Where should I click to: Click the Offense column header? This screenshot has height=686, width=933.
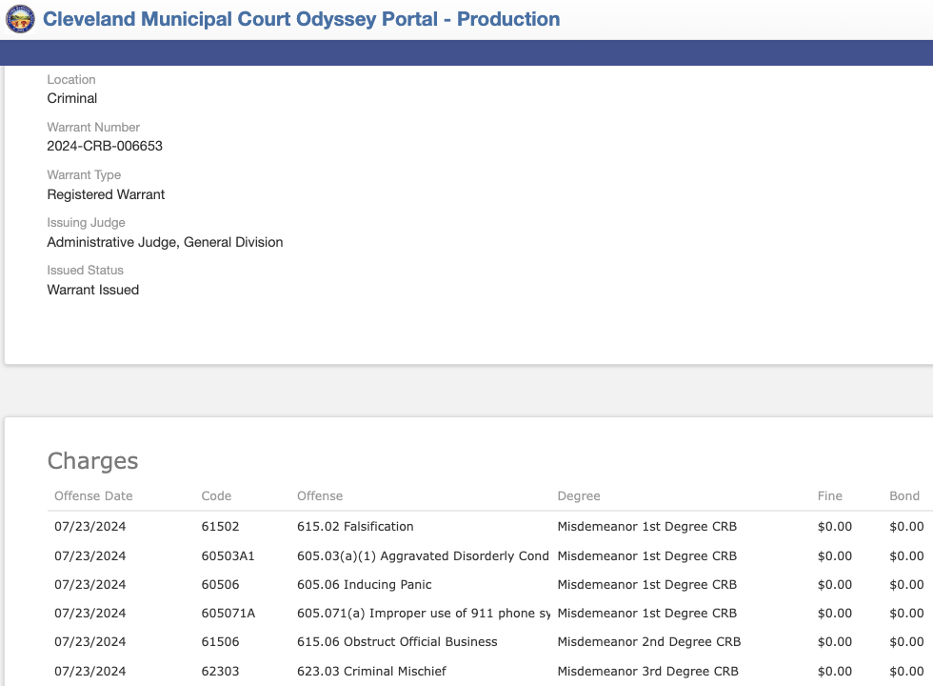[x=320, y=496]
